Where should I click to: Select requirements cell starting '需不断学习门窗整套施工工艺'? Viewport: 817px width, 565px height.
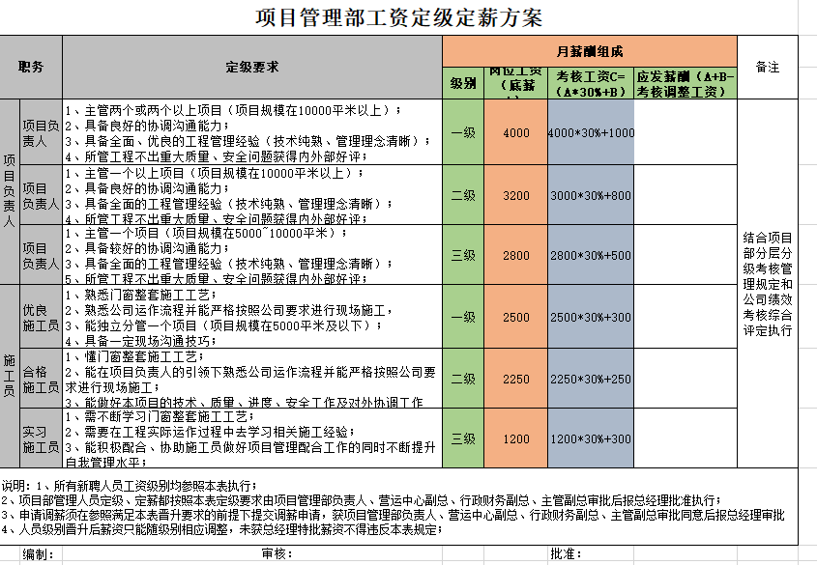(252, 438)
